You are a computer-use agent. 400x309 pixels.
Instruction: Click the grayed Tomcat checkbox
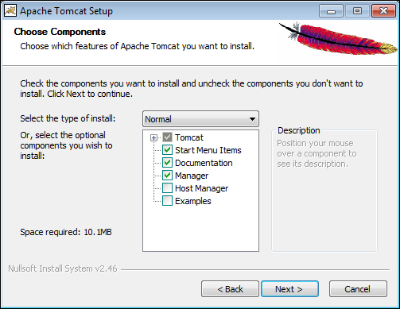(x=167, y=137)
